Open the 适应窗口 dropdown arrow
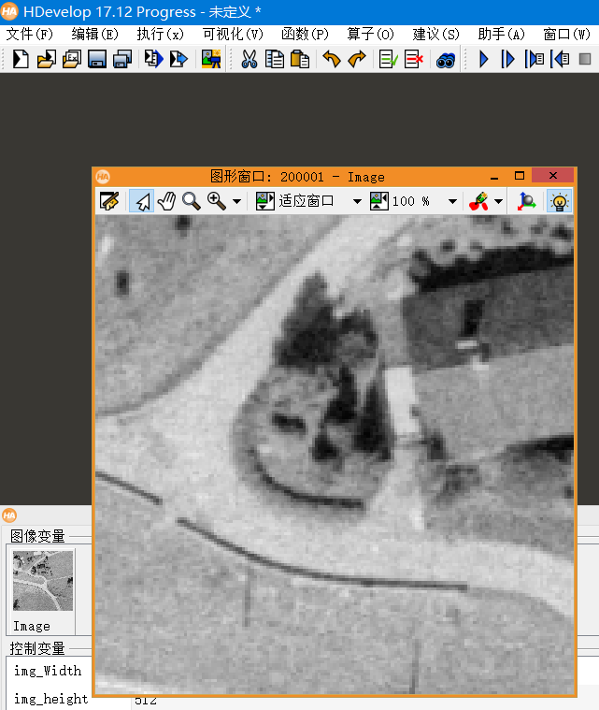The image size is (599, 710). (x=357, y=201)
